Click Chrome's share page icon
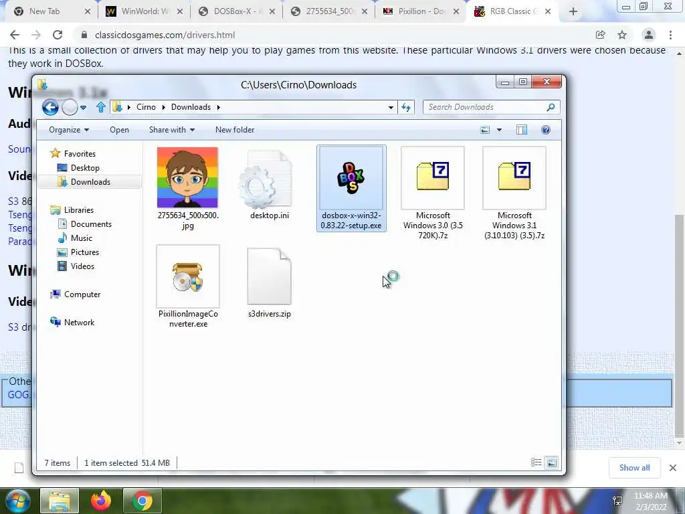The width and height of the screenshot is (685, 514). pyautogui.click(x=600, y=35)
